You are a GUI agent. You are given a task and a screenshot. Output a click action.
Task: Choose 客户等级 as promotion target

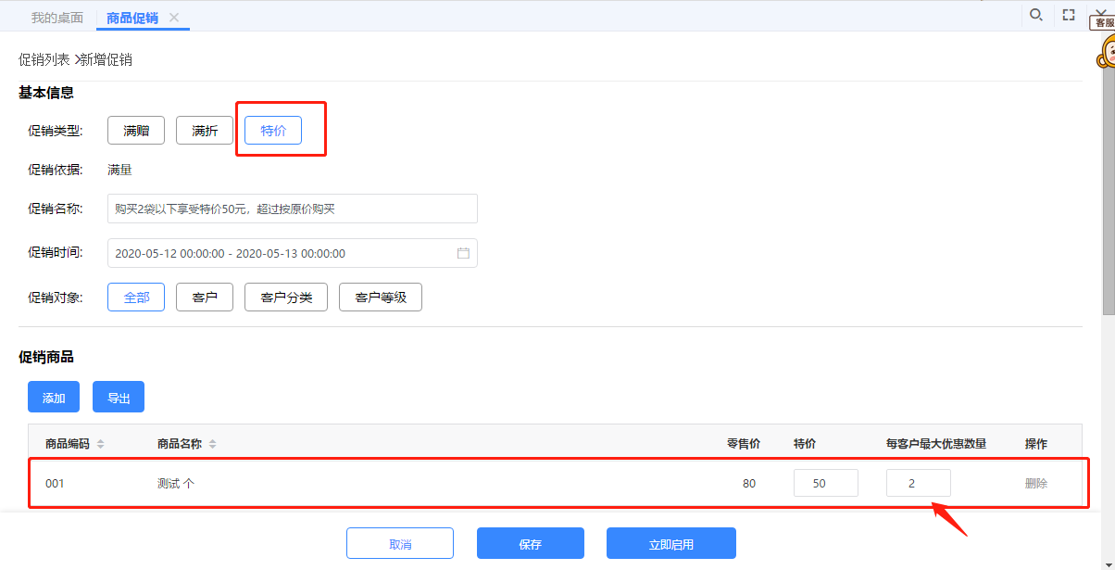pos(380,298)
